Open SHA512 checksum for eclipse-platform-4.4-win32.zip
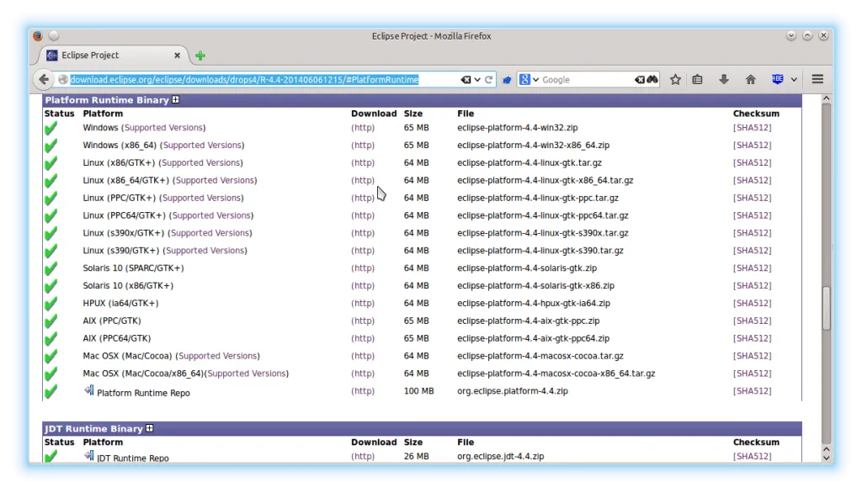 point(752,128)
